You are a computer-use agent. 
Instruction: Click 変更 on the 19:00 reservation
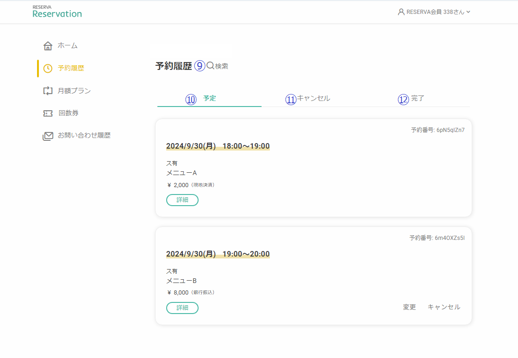pyautogui.click(x=409, y=307)
